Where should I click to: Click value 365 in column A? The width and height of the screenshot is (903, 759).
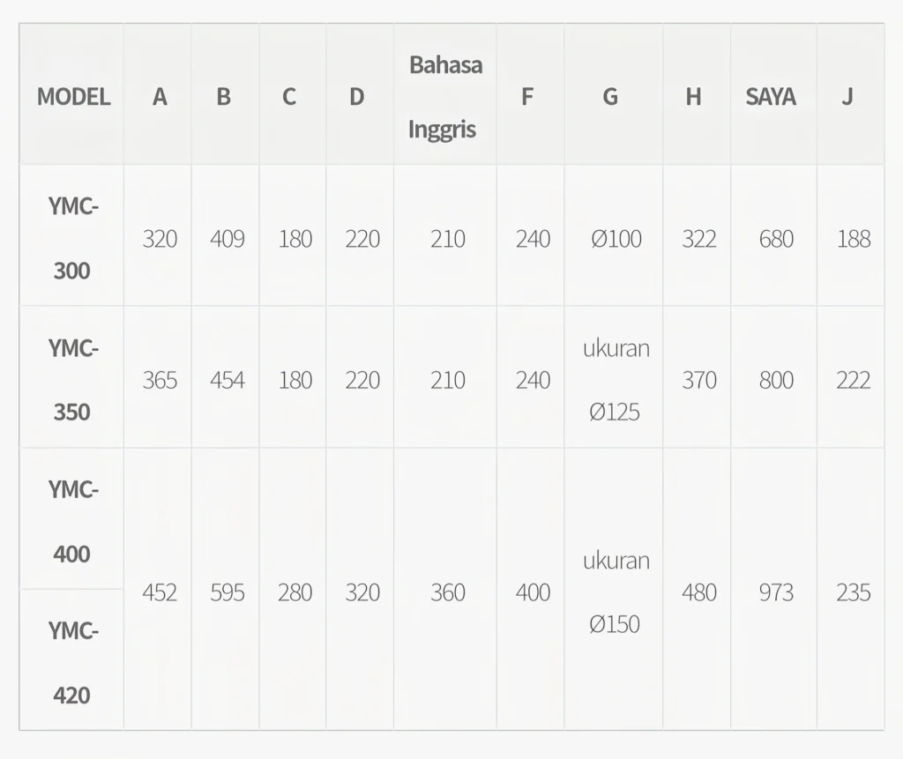160,380
